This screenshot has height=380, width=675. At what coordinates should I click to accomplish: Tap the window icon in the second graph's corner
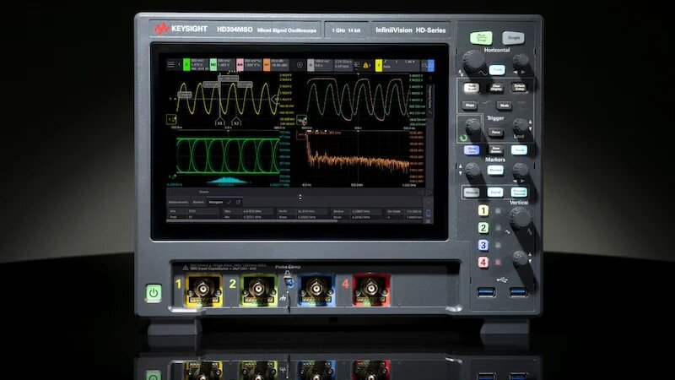coord(302,119)
